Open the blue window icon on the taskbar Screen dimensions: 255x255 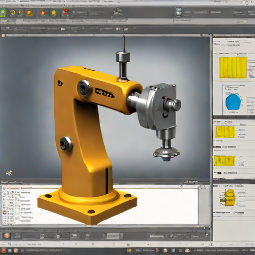coord(173,251)
